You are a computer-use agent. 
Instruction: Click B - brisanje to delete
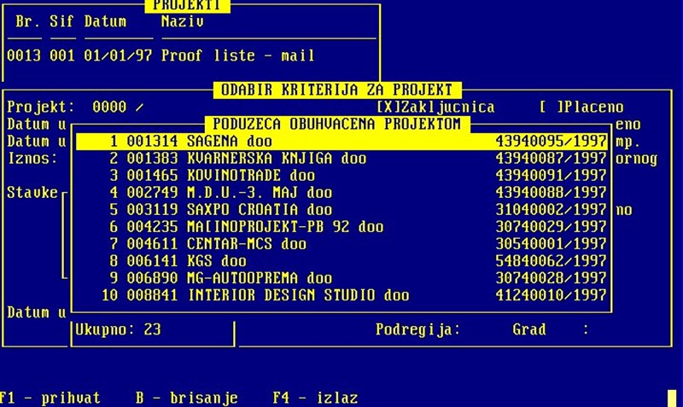pyautogui.click(x=187, y=398)
